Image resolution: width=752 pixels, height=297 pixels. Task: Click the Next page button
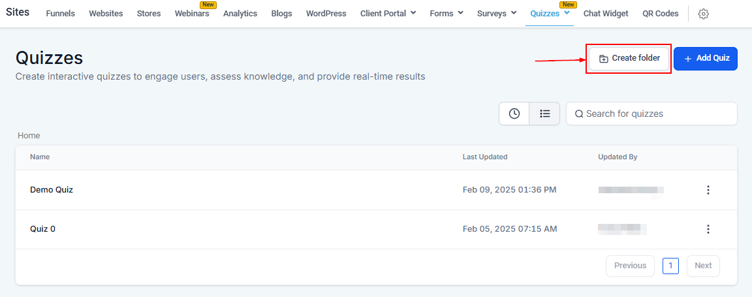(703, 266)
